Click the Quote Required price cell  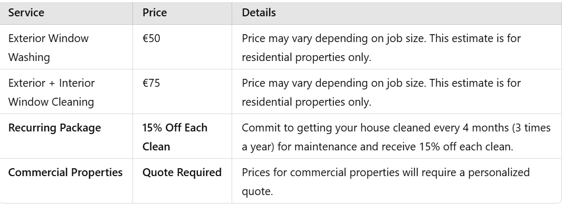tap(183, 181)
